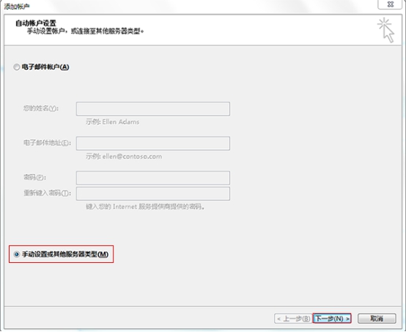
Task: Click the wizard cursor icon in header
Action: tap(385, 29)
